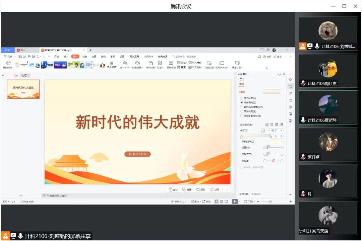Enable 隐藏背景图形 checkbox
Image resolution: width=362 pixels, height=241 pixels.
click(x=242, y=116)
